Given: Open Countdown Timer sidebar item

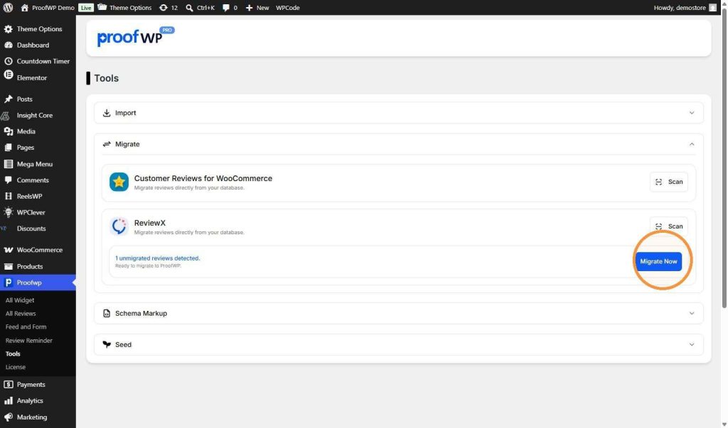Looking at the screenshot, I should click(x=43, y=61).
